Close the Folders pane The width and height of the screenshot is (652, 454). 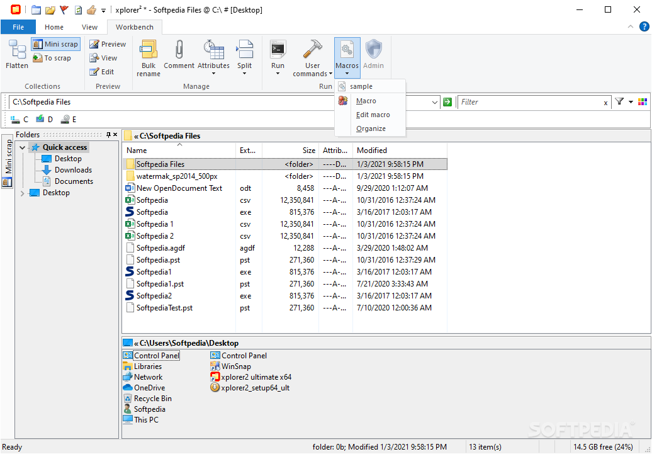point(115,134)
